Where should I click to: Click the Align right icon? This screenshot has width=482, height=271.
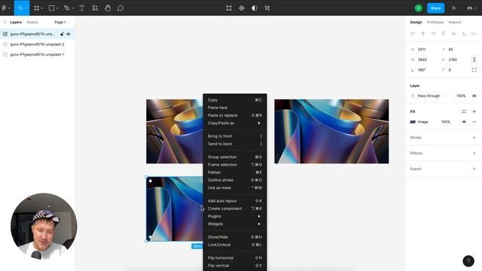coord(433,34)
